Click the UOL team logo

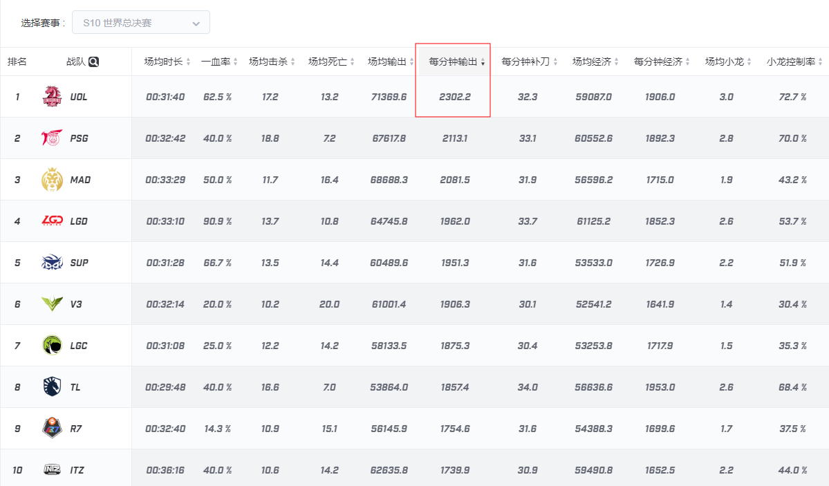pyautogui.click(x=52, y=97)
